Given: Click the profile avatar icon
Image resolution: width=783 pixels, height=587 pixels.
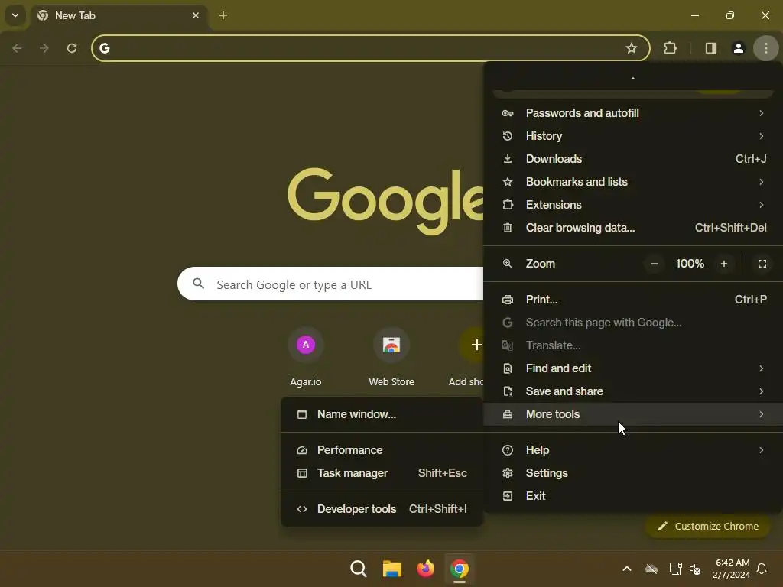Looking at the screenshot, I should (738, 48).
